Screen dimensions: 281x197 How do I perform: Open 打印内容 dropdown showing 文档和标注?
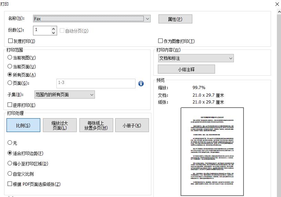tap(196, 58)
